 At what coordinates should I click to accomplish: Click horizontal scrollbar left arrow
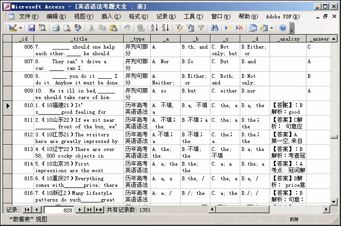point(212,209)
